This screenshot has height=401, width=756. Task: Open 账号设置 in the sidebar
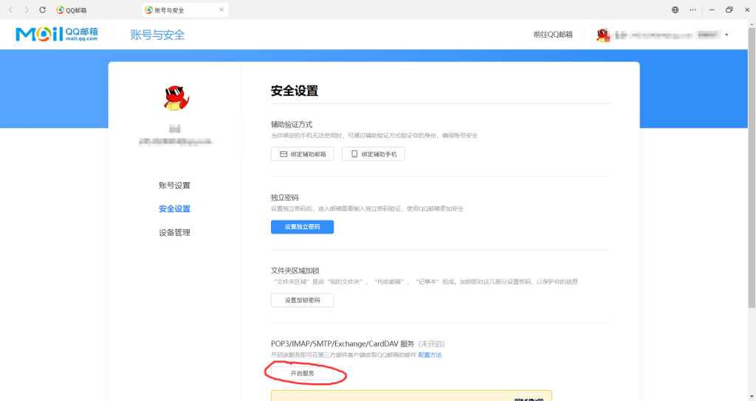point(174,185)
